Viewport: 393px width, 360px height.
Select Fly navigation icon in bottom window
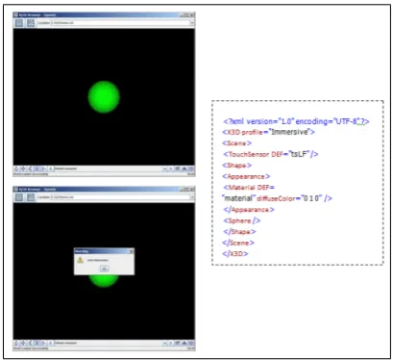tap(16, 343)
